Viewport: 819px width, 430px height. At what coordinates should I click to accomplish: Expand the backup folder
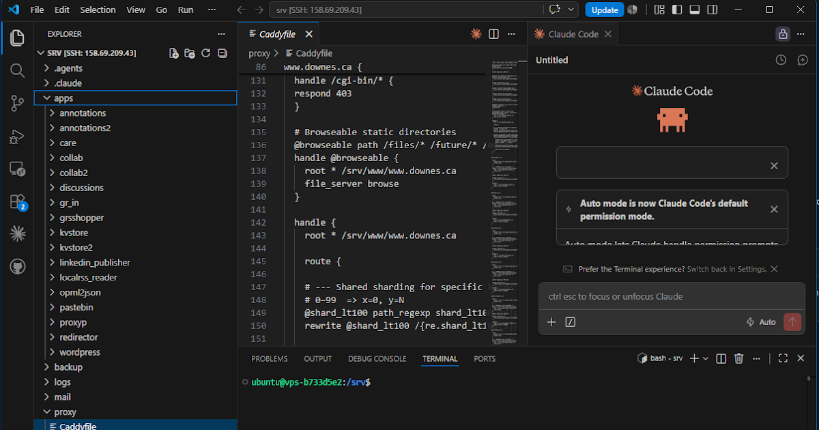click(68, 367)
